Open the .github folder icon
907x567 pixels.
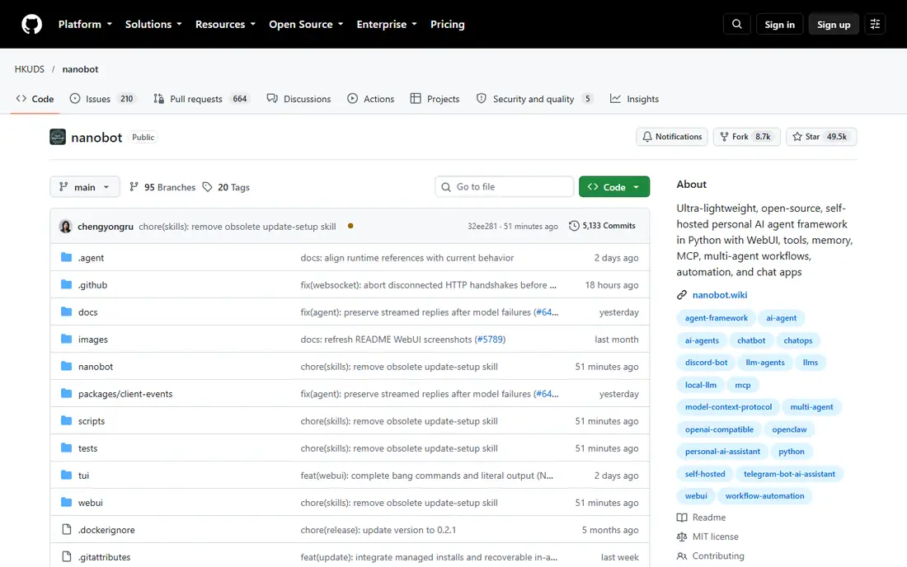click(x=67, y=284)
